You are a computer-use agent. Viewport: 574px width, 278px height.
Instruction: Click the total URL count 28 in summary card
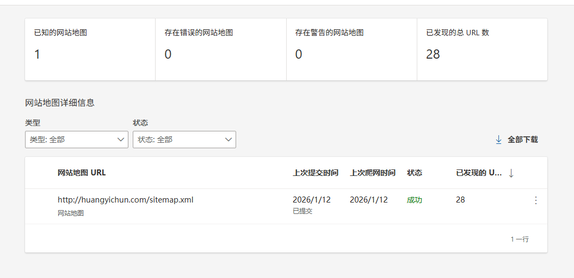point(433,54)
